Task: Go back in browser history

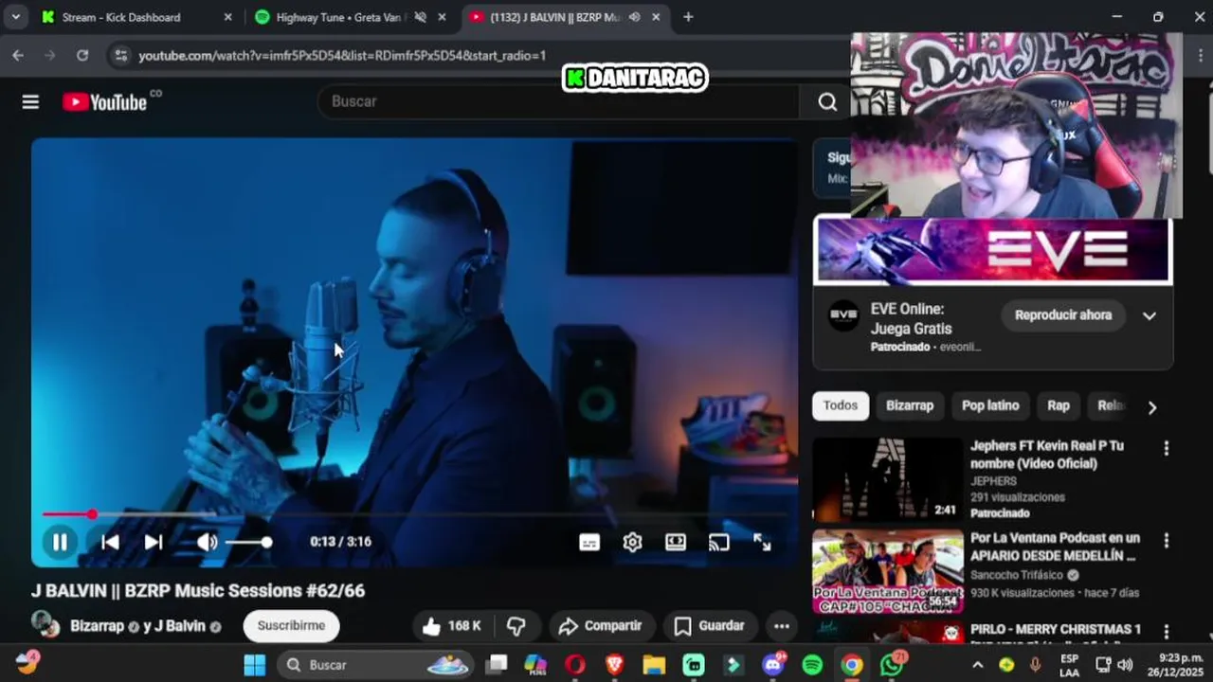Action: click(18, 56)
